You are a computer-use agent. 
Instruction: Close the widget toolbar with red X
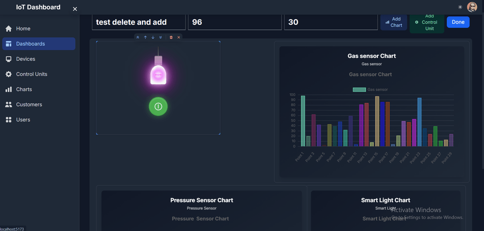click(179, 37)
